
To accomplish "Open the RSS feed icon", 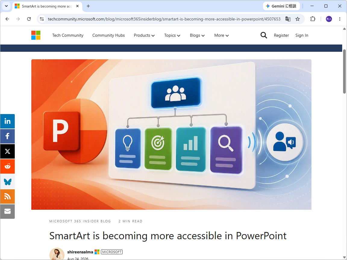I will [x=7, y=196].
